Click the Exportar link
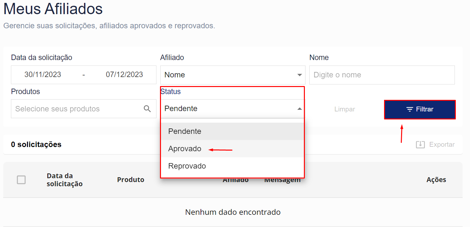This screenshot has height=227, width=470. coord(442,145)
